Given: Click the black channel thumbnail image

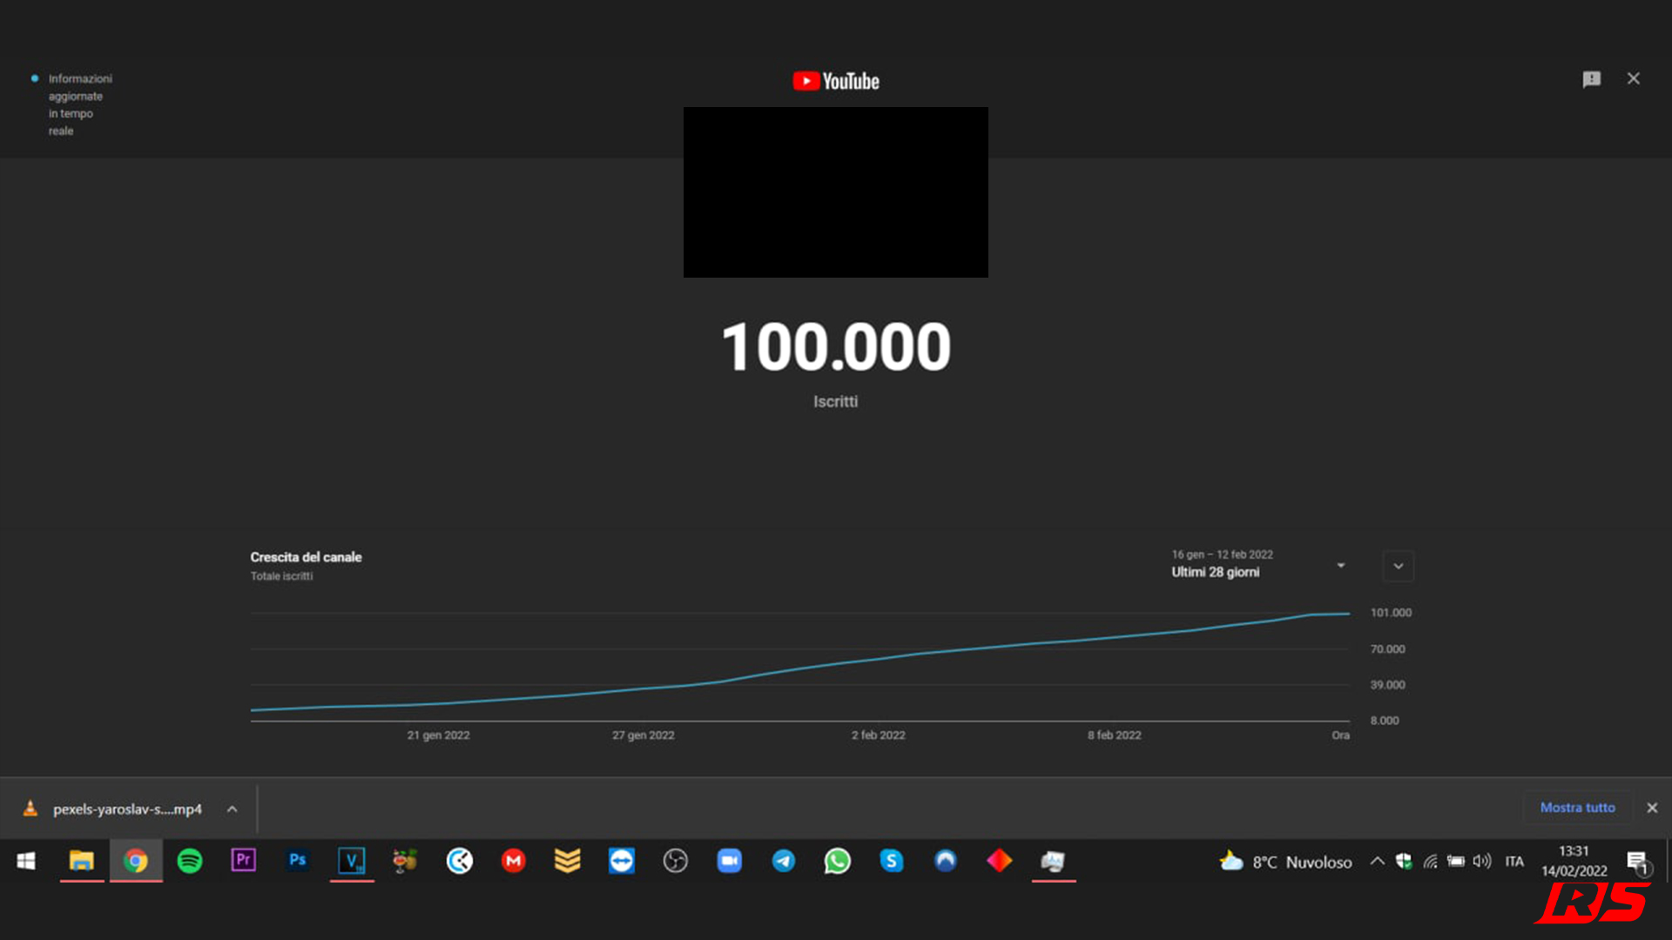Looking at the screenshot, I should [x=836, y=192].
